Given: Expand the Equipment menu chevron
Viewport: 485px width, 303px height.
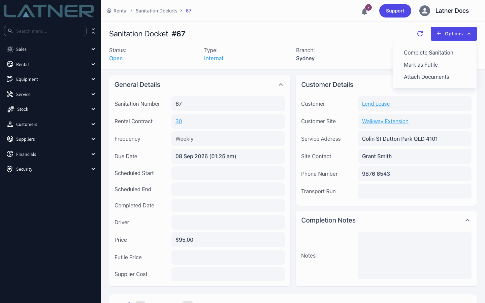Looking at the screenshot, I should click(93, 79).
